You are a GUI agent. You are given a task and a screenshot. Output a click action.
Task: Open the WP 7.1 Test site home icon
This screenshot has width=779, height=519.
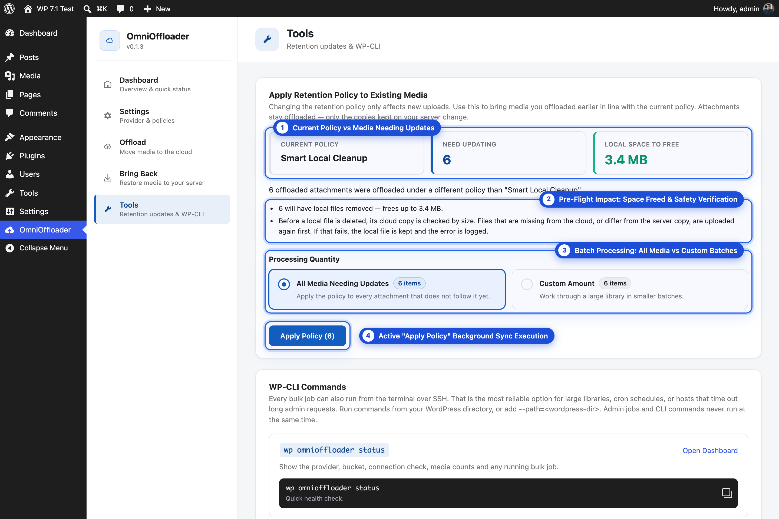click(x=28, y=9)
